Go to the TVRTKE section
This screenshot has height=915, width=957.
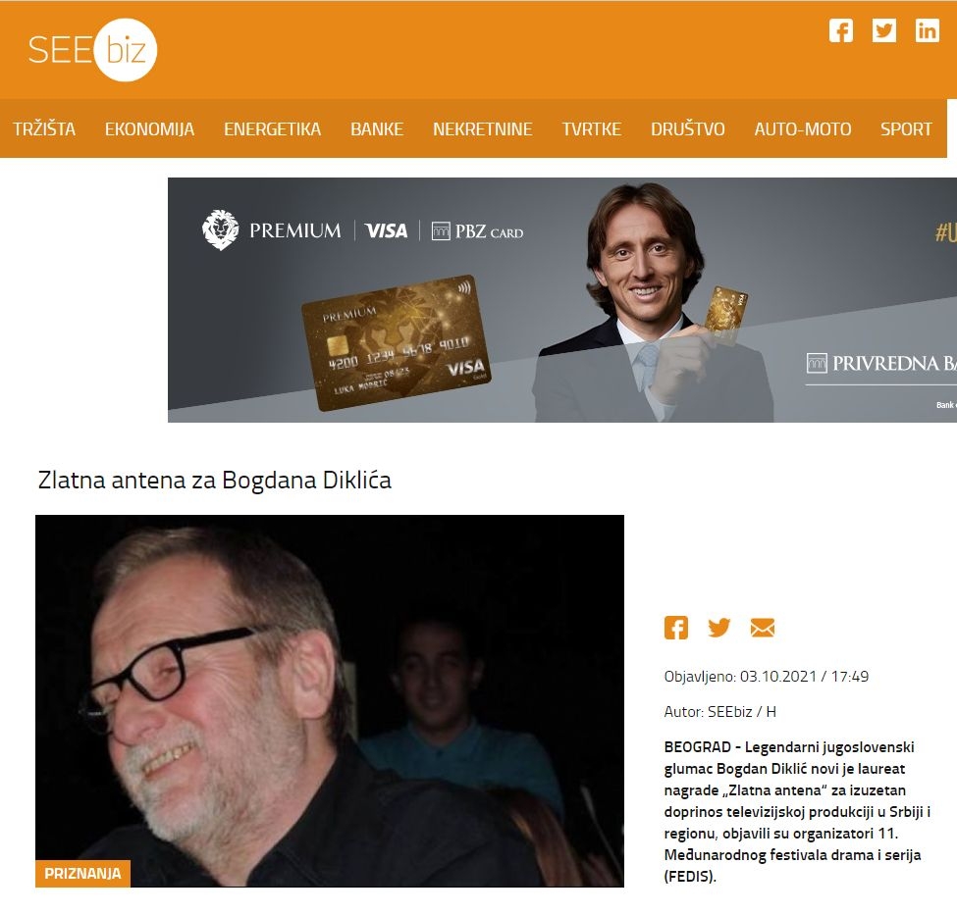592,129
